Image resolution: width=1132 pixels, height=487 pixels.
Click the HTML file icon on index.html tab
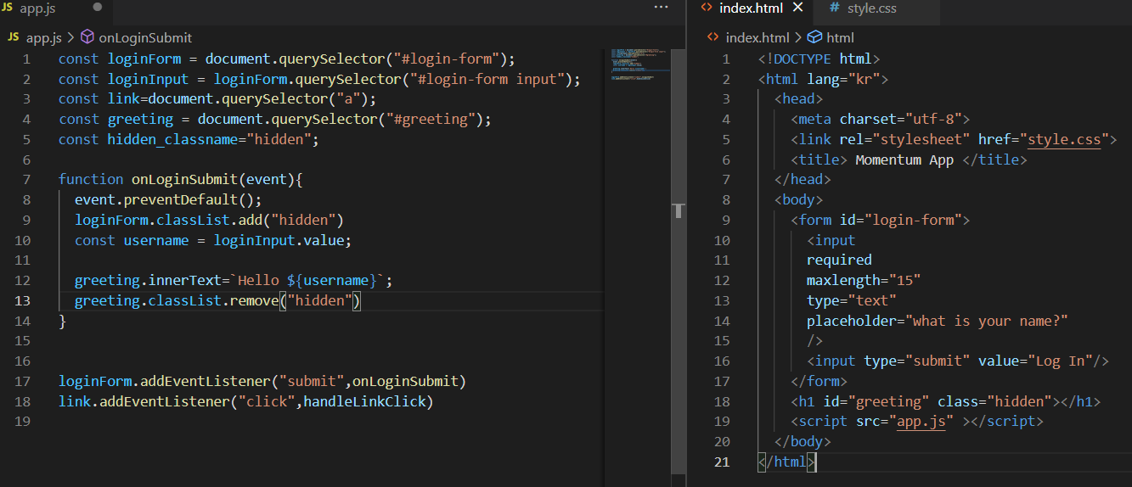point(707,8)
